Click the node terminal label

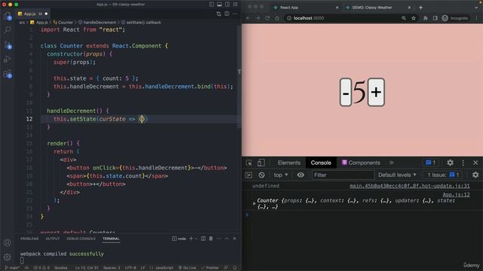(179, 239)
